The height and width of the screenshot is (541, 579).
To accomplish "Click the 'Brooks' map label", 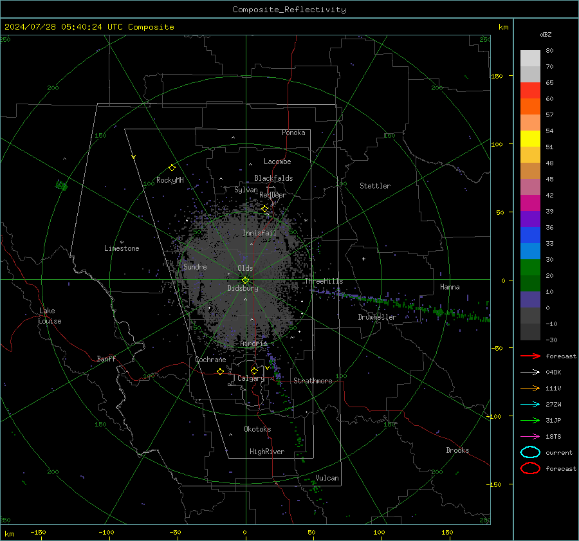I will point(457,450).
